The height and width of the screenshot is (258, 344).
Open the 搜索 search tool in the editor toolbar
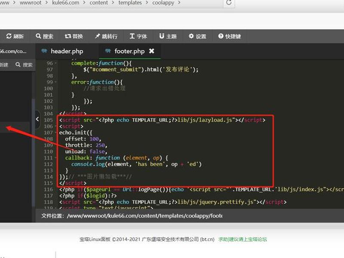[45, 36]
